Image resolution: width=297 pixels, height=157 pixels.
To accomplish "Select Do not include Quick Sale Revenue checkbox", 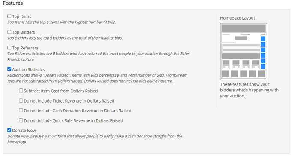I will (x=21, y=120).
